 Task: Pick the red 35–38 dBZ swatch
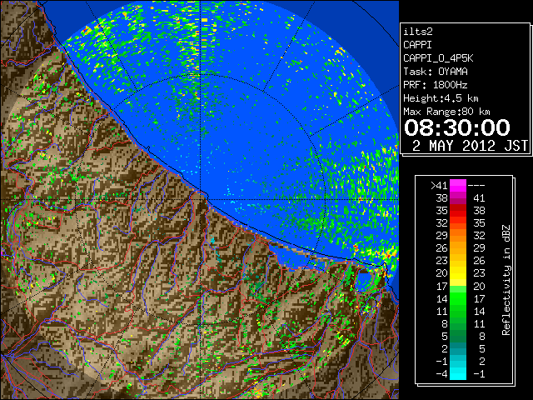pos(458,211)
